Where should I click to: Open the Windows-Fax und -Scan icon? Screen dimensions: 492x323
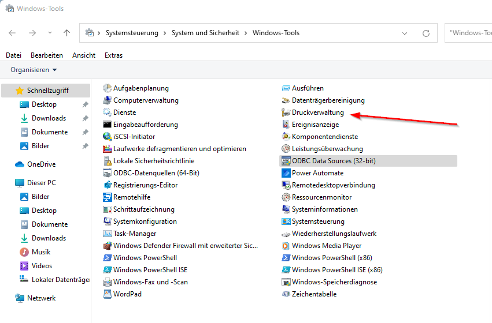(x=108, y=282)
